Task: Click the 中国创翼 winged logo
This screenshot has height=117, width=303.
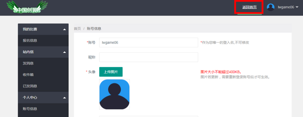Action: click(27, 7)
